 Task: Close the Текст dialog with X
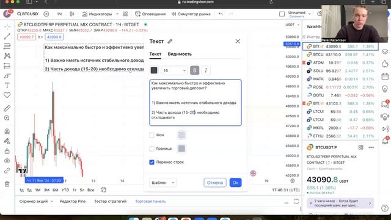238,42
